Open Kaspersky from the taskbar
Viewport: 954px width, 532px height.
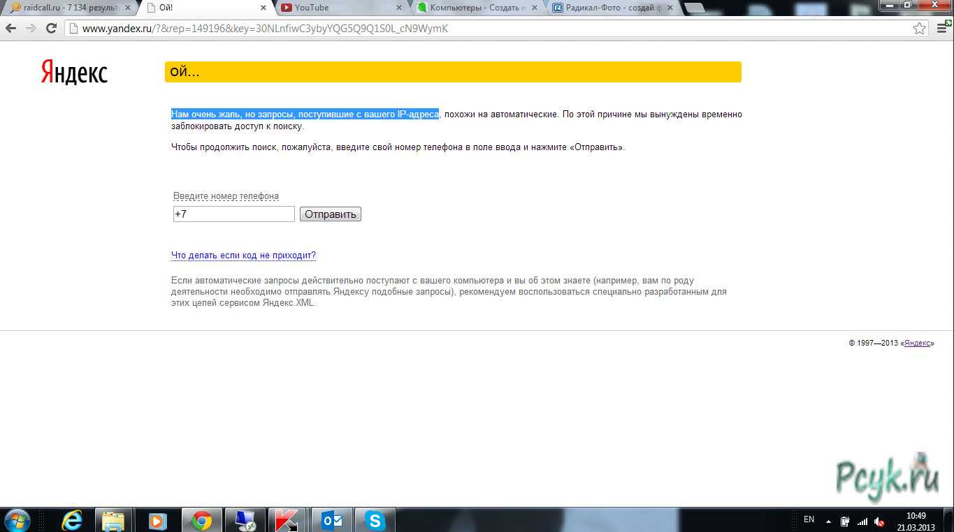[287, 521]
